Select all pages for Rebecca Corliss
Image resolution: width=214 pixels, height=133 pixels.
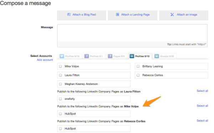tap(202, 121)
